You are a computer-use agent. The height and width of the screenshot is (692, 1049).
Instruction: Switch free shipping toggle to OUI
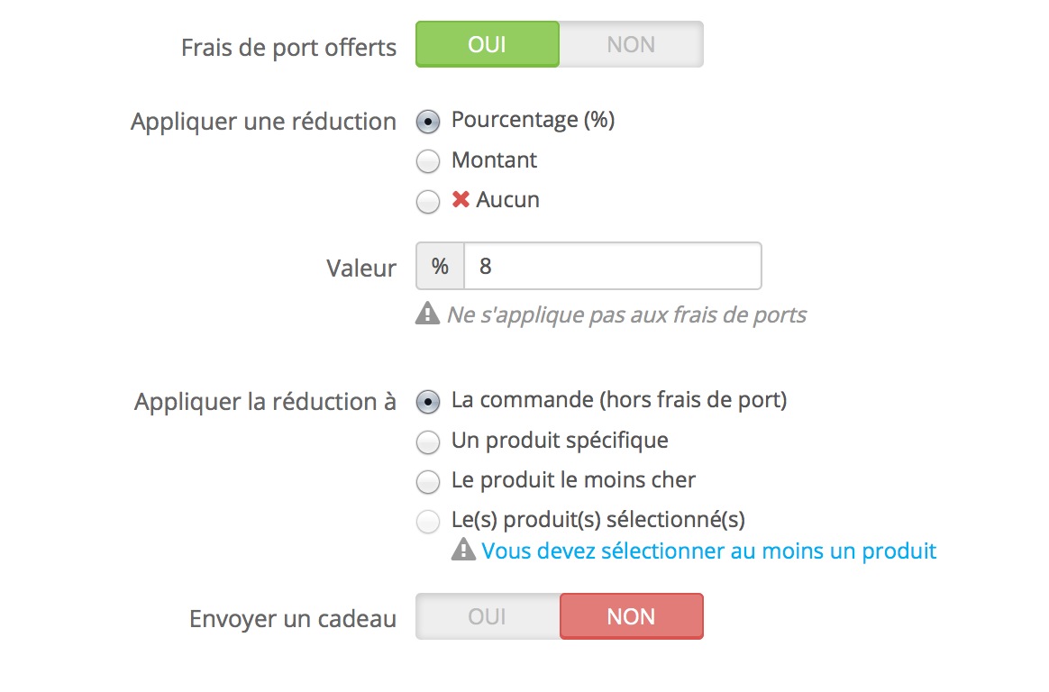(x=487, y=44)
